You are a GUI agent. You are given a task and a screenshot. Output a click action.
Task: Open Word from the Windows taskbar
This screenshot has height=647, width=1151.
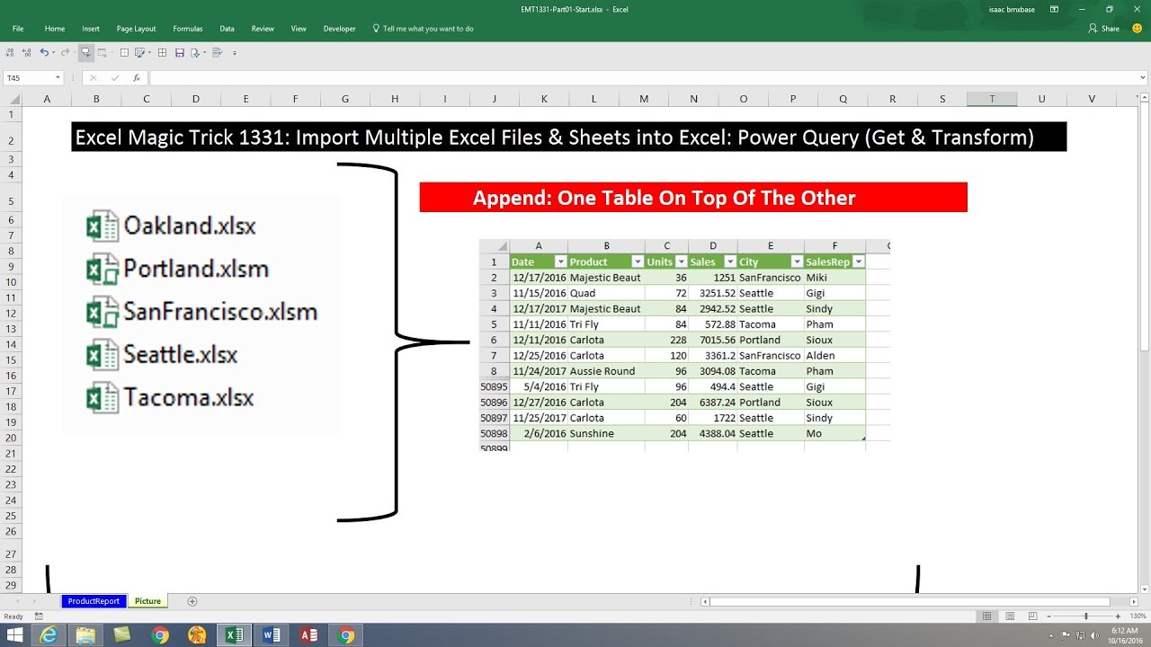pos(271,635)
